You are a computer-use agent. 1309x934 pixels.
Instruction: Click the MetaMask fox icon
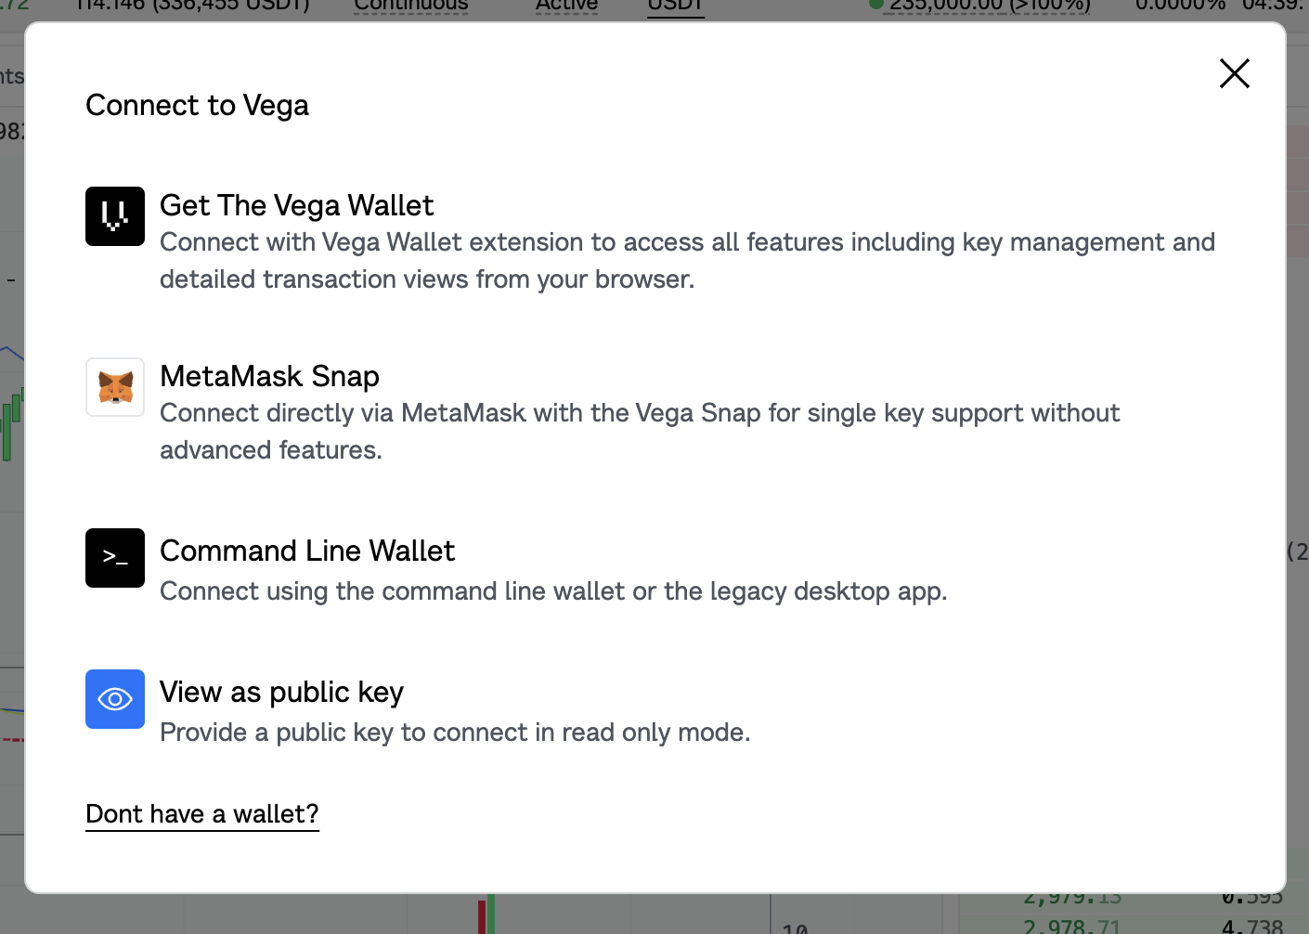coord(115,387)
